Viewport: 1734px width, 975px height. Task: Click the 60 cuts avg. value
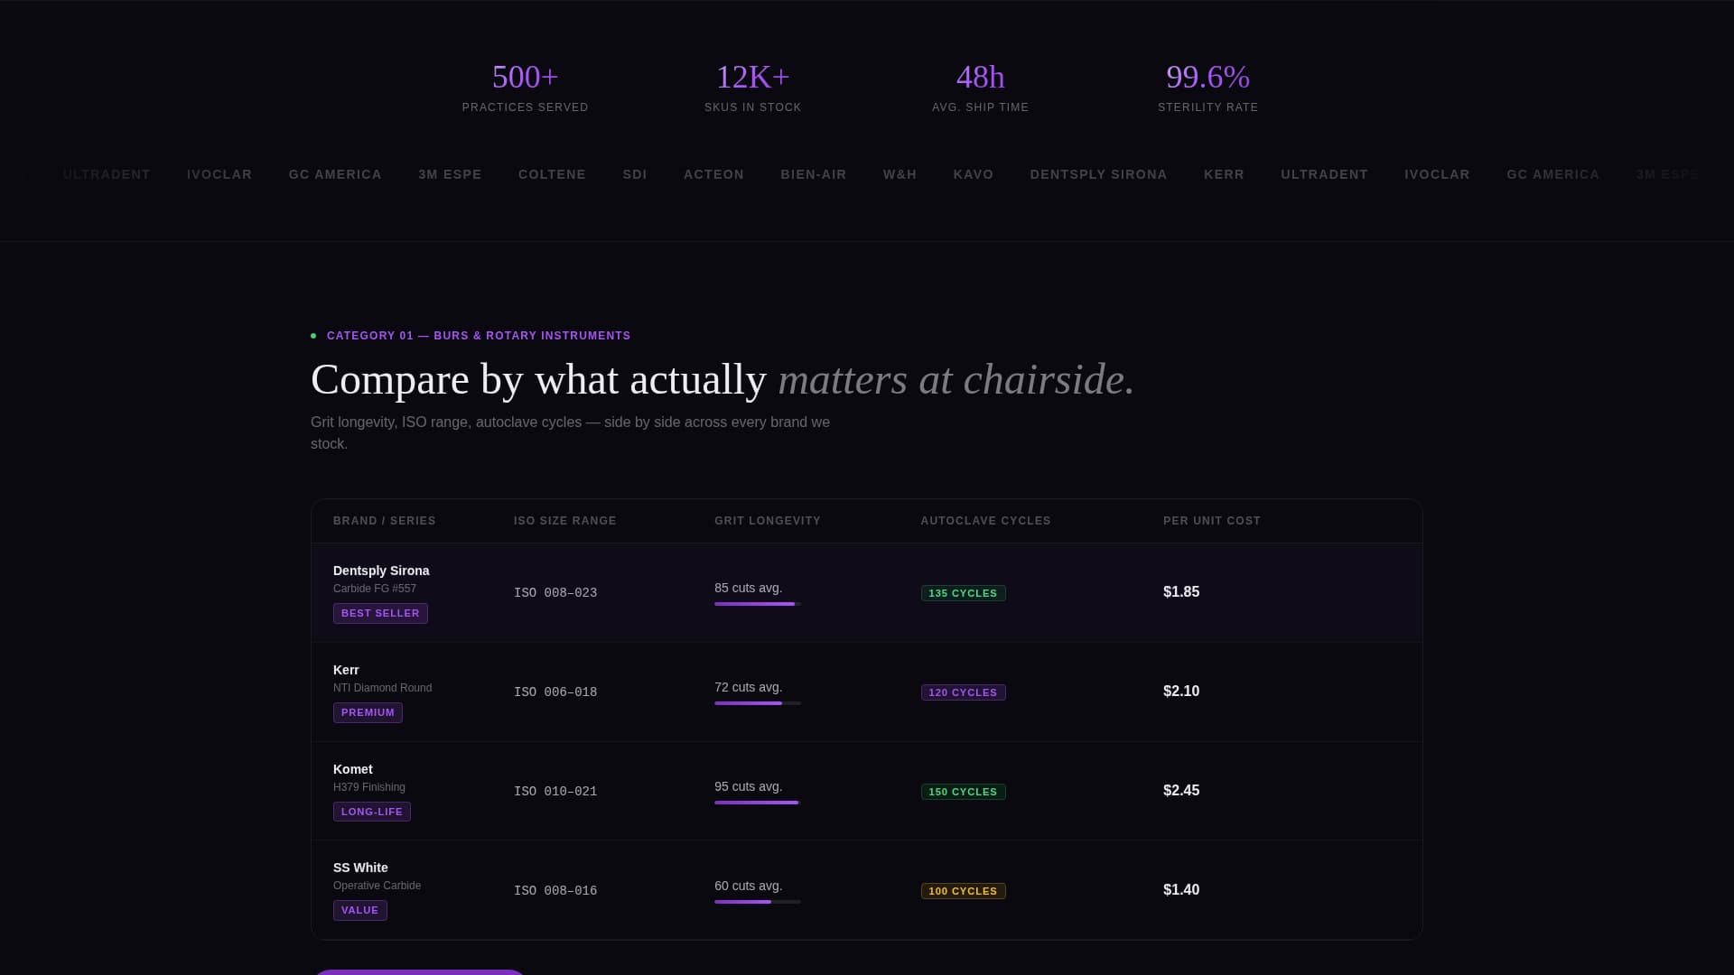pyautogui.click(x=749, y=886)
